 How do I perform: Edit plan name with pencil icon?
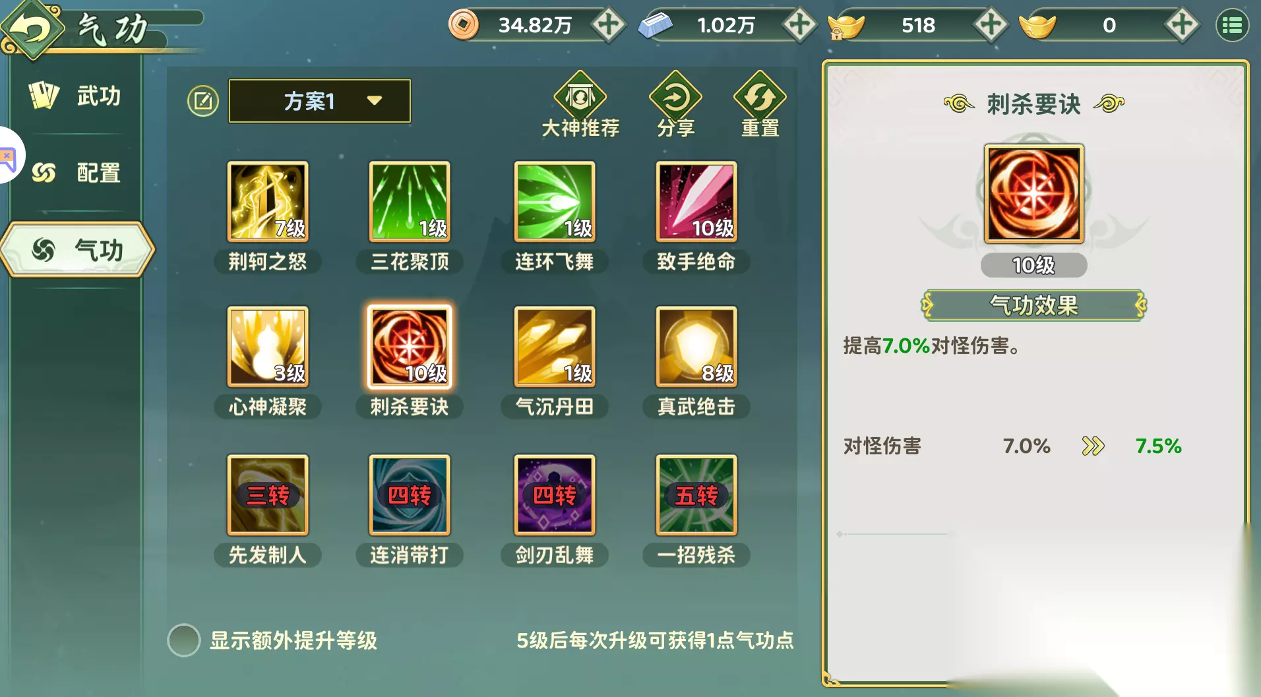(x=203, y=102)
